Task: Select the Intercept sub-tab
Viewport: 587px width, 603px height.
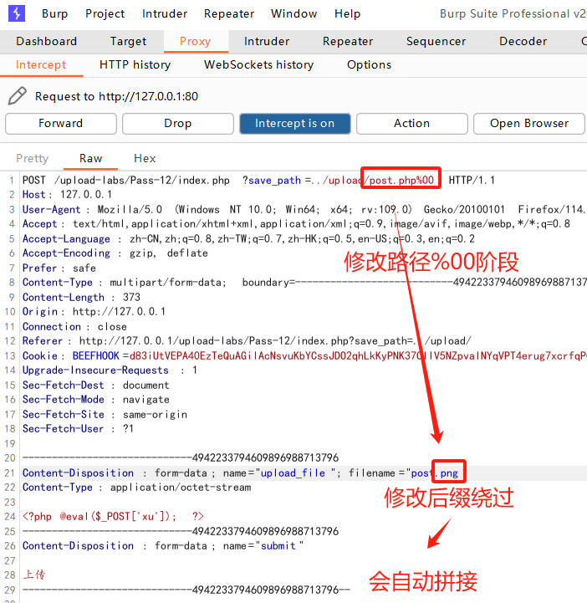Action: tap(41, 64)
